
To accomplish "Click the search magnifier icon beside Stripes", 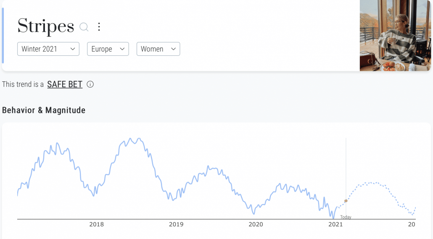I will pyautogui.click(x=84, y=27).
